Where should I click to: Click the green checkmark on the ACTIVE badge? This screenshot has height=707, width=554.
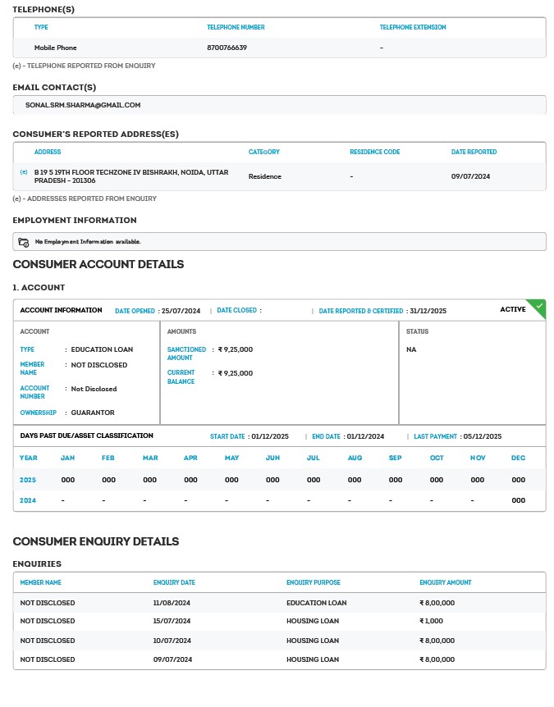[538, 306]
